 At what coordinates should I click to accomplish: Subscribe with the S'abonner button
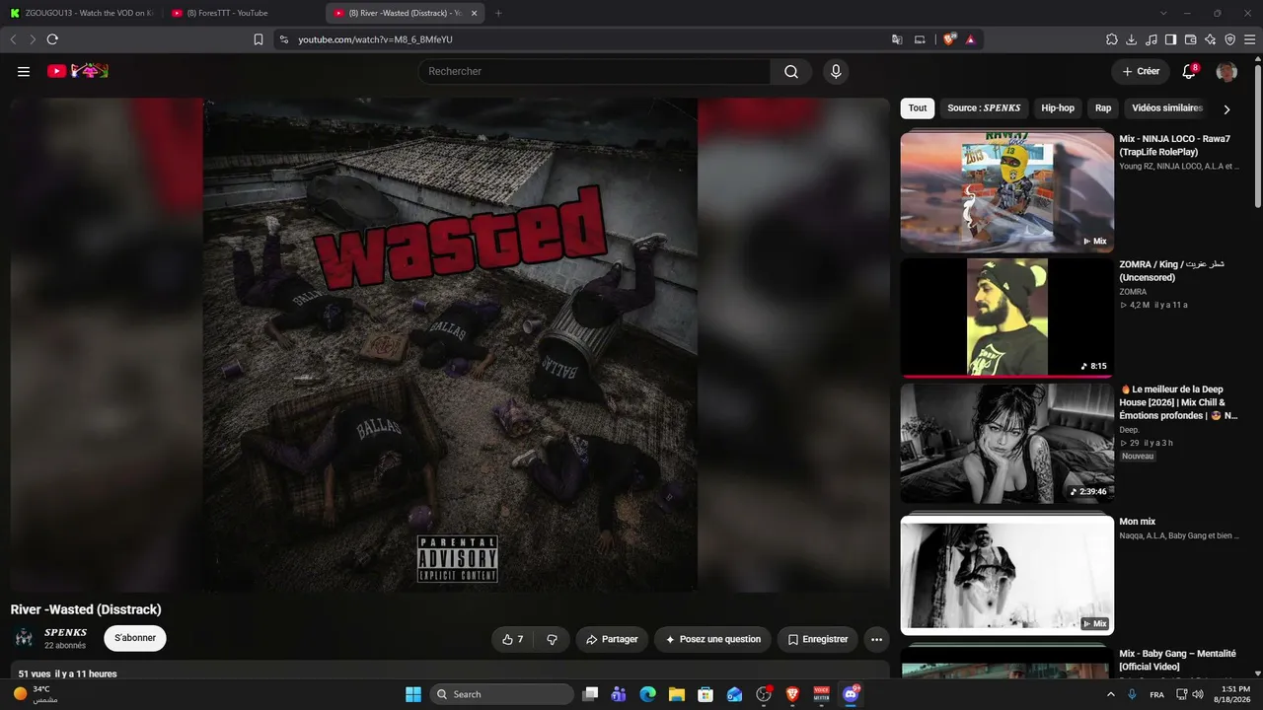[135, 638]
